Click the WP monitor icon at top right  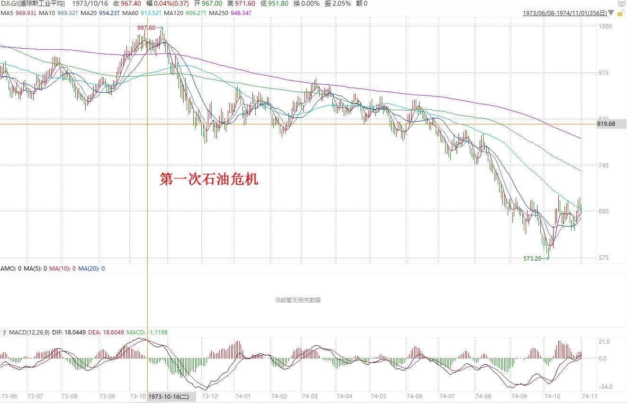(622, 3)
